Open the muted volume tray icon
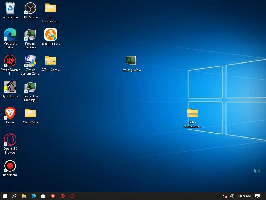Image resolution: width=266 pixels, height=200 pixels. coord(225,196)
